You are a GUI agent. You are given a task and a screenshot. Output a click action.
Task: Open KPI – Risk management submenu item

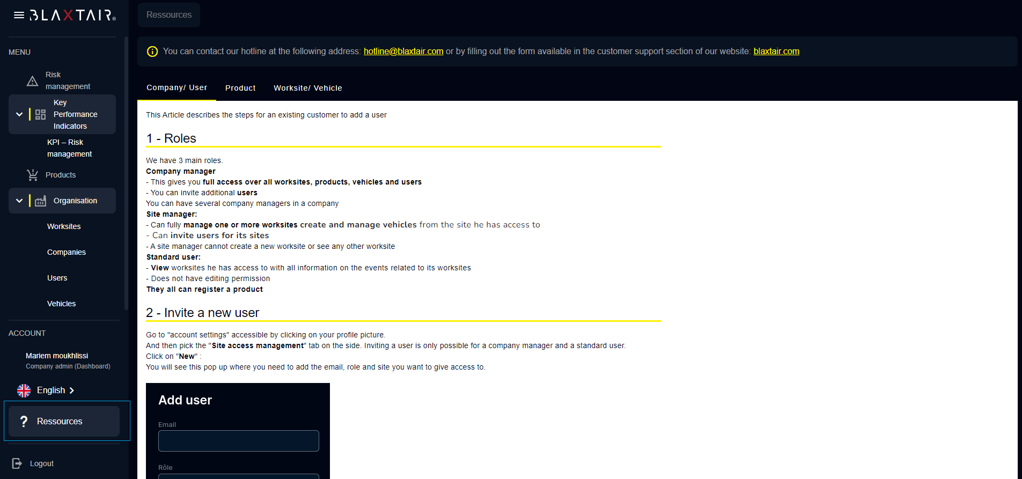click(69, 148)
